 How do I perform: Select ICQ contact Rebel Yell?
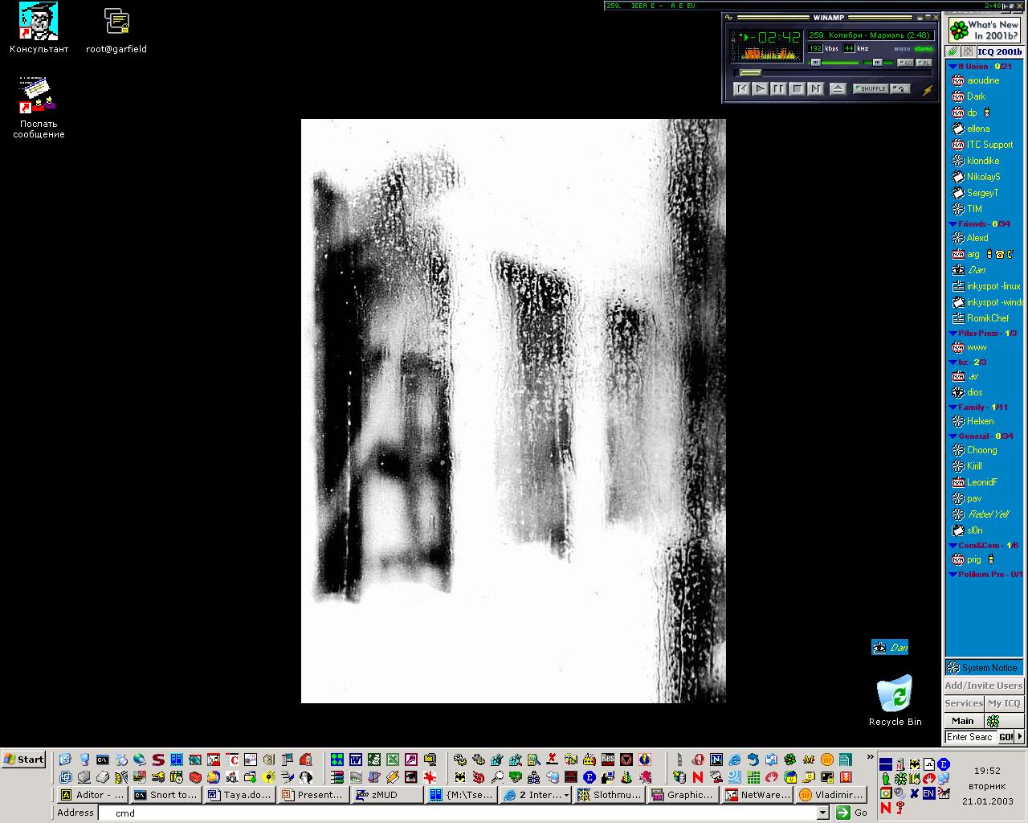pyautogui.click(x=988, y=514)
